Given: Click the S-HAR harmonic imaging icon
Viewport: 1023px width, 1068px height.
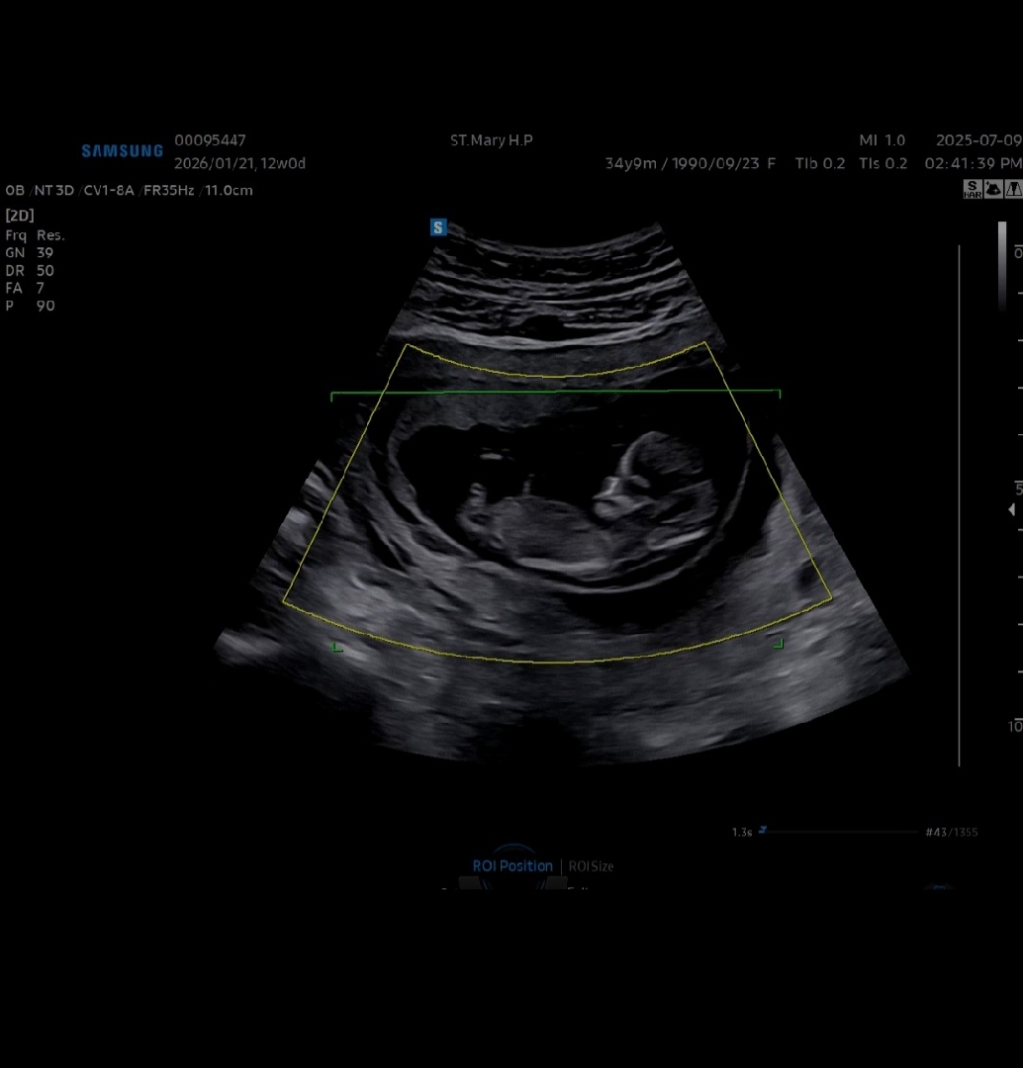Looking at the screenshot, I should 973,189.
